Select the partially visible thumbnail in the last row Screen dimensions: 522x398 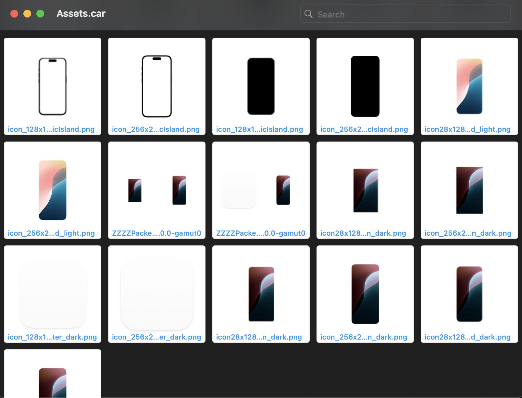[53, 374]
